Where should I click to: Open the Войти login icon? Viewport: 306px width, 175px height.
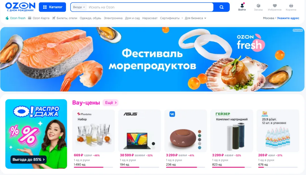point(242,7)
